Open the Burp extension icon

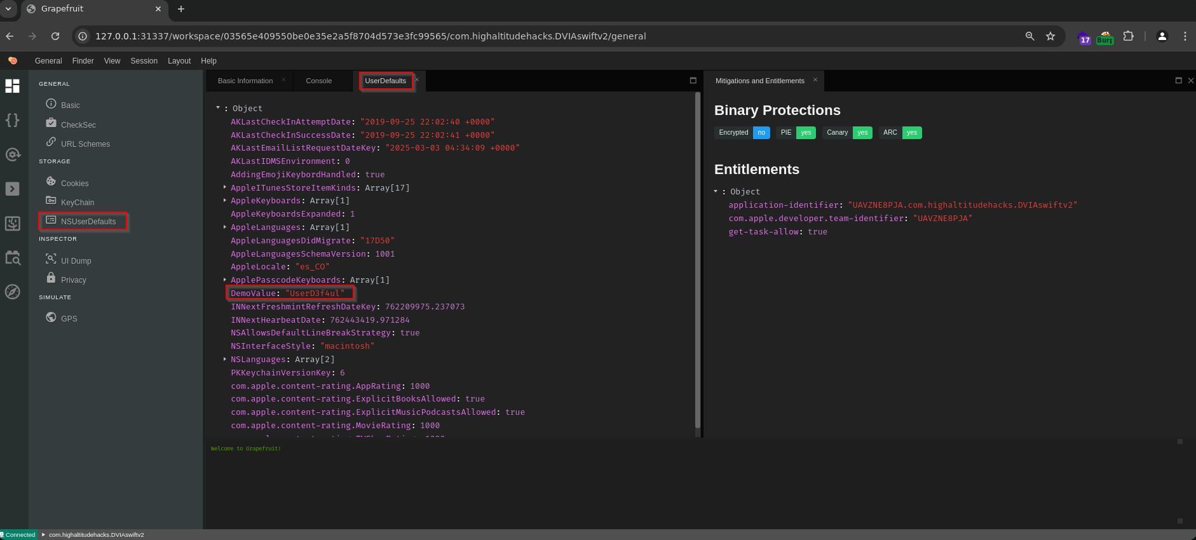1105,37
